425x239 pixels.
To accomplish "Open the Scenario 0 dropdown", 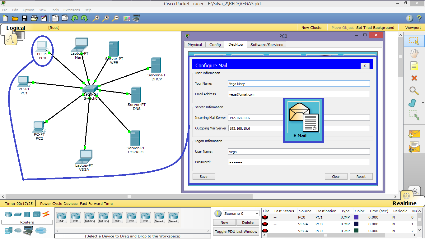I will pyautogui.click(x=241, y=214).
